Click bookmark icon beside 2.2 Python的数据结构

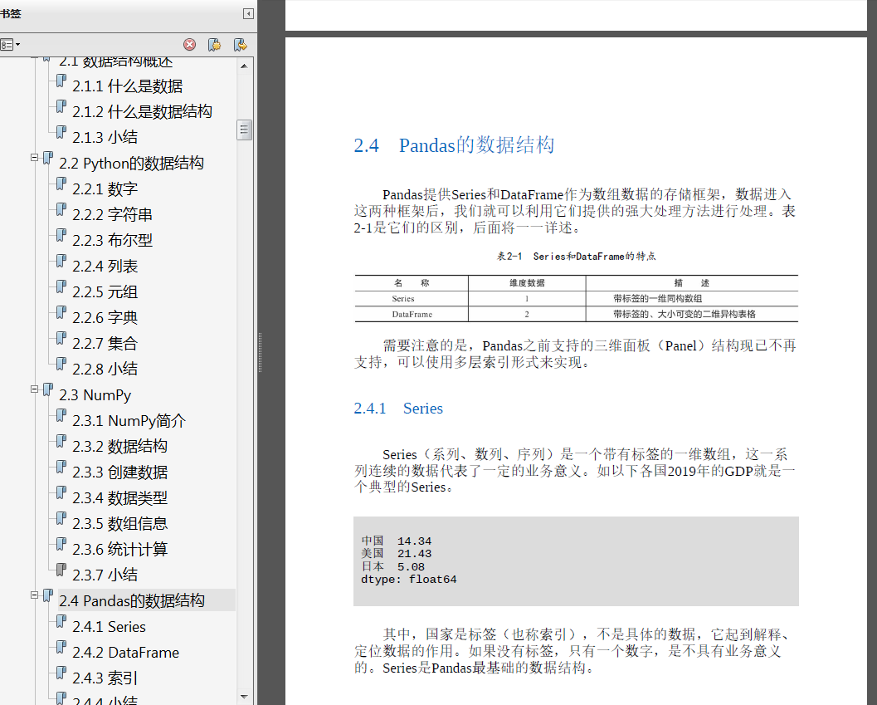(48, 158)
